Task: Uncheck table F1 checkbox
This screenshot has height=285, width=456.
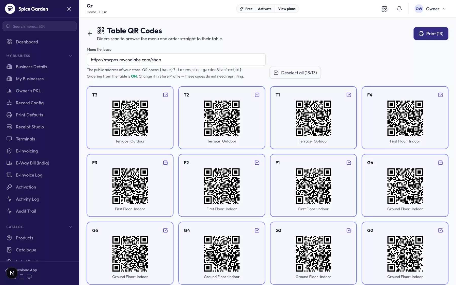Action: pyautogui.click(x=349, y=163)
